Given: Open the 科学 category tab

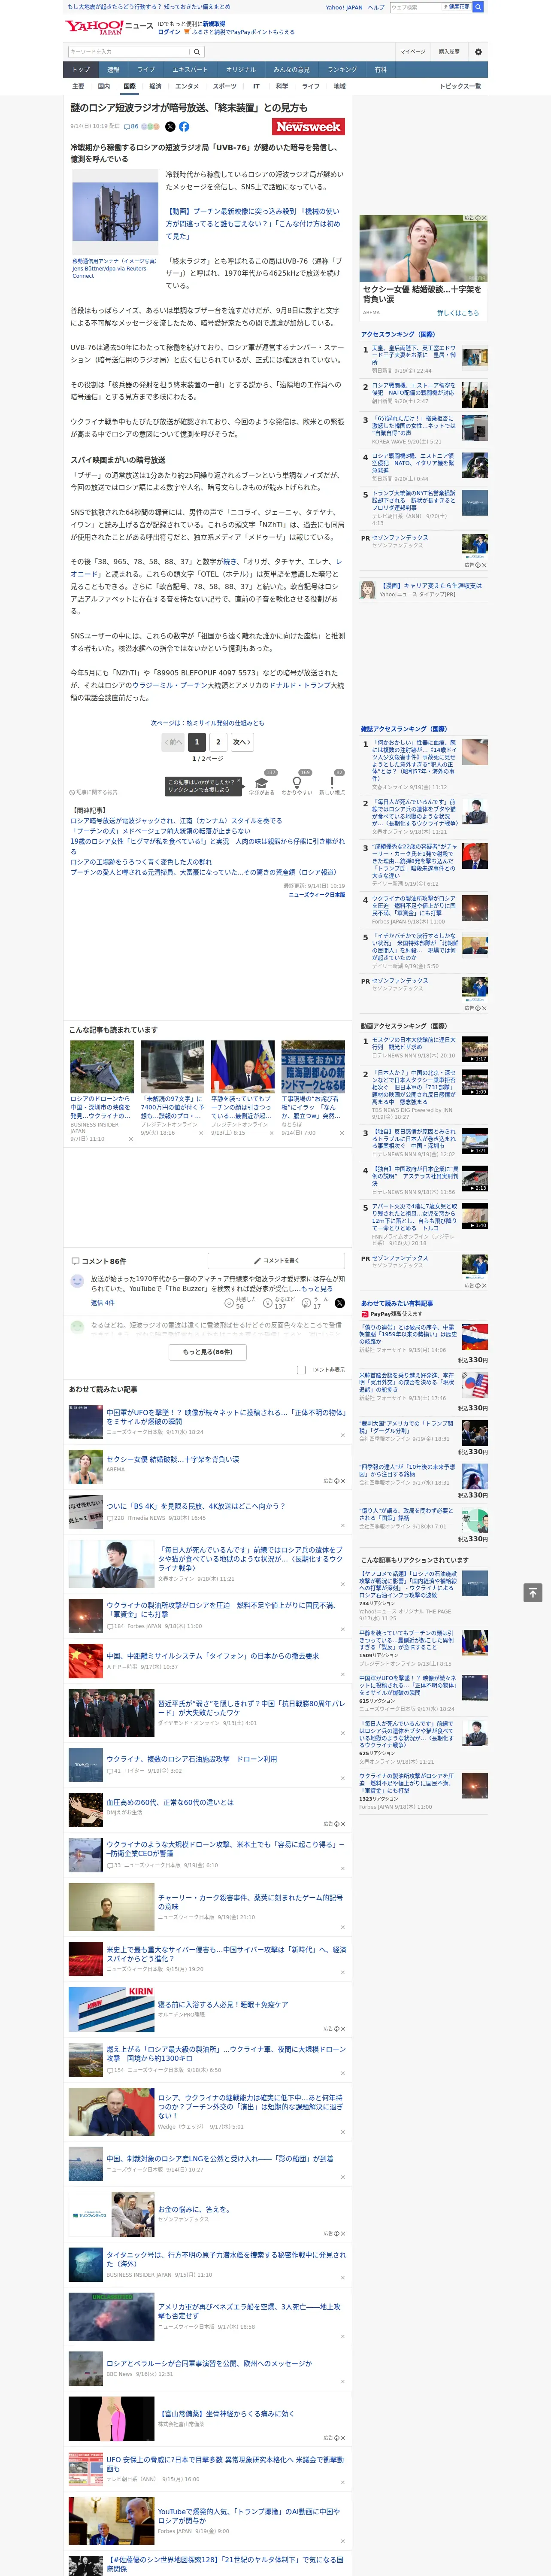Looking at the screenshot, I should point(282,86).
